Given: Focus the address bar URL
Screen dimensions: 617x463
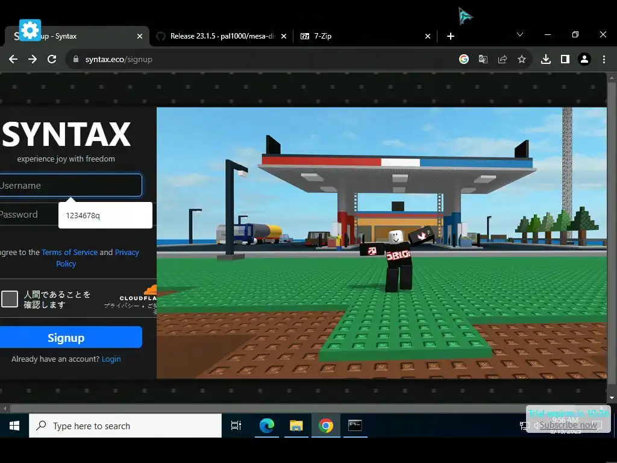Looking at the screenshot, I should (260, 60).
